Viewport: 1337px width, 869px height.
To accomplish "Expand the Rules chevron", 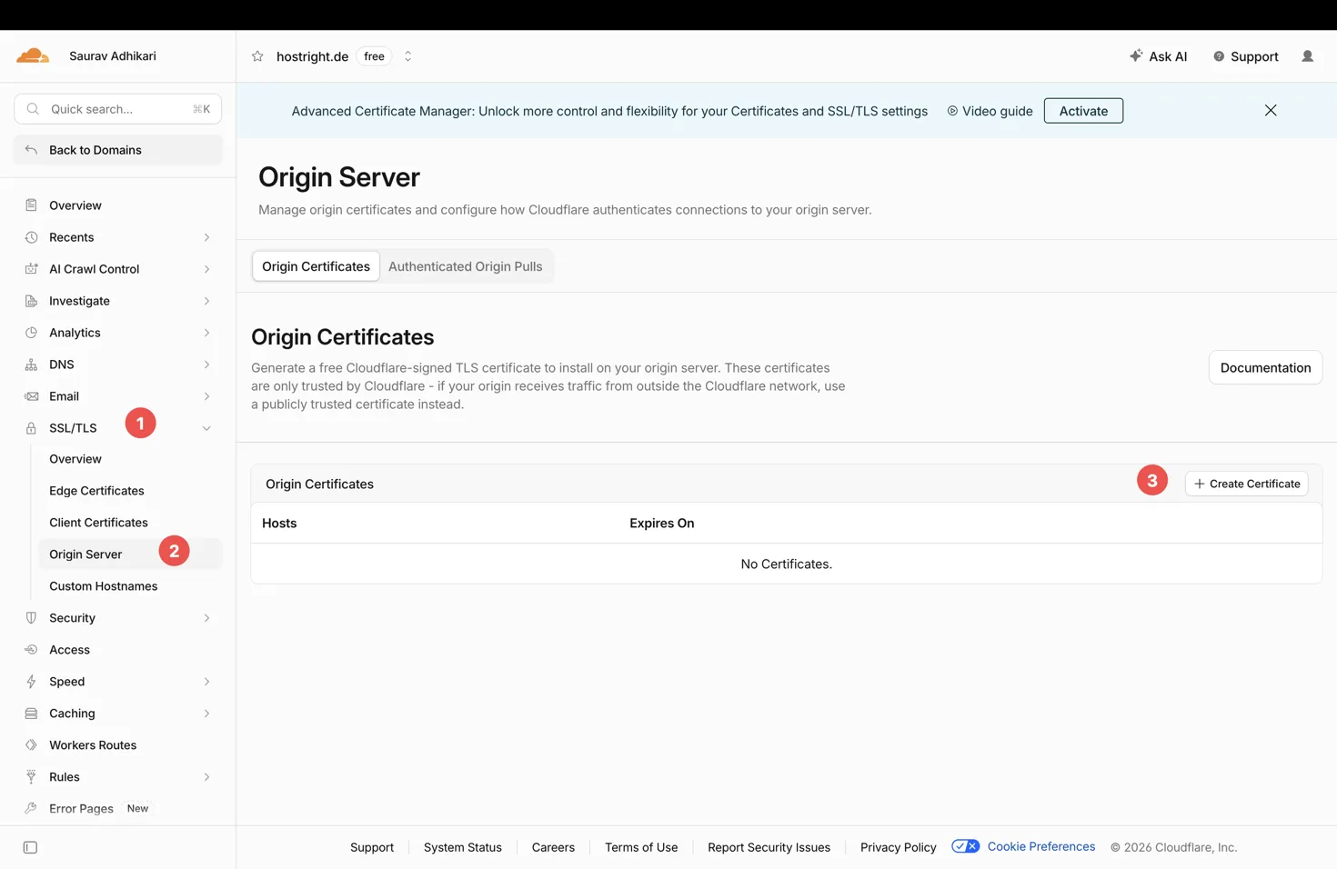I will (x=206, y=777).
